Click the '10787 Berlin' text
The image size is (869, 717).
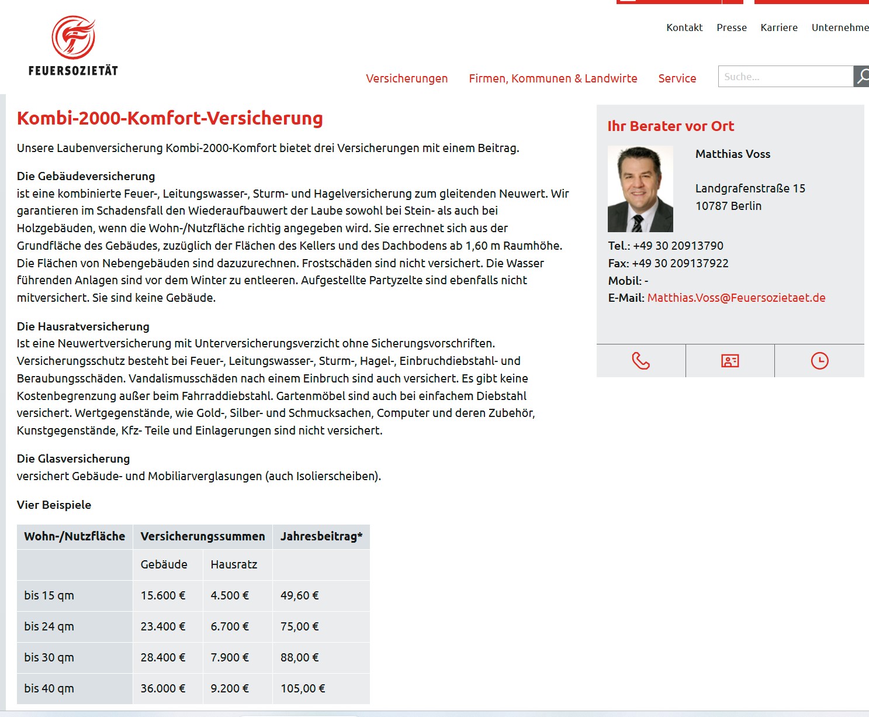tap(729, 206)
